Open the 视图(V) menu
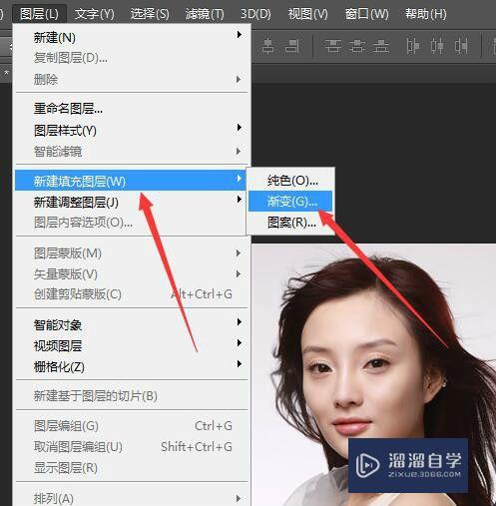496x506 pixels. tap(307, 14)
